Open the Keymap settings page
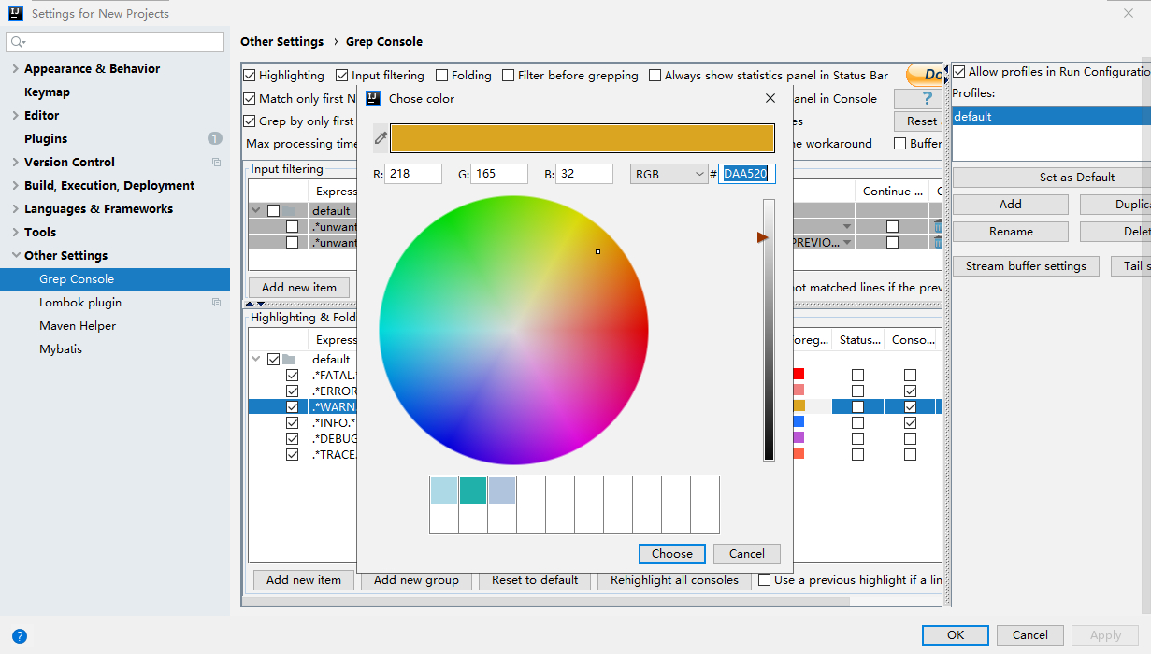 pos(47,92)
